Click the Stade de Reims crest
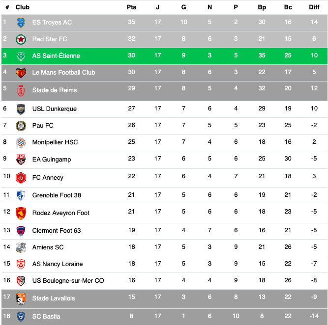Image resolution: width=328 pixels, height=325 pixels. pos(21,90)
